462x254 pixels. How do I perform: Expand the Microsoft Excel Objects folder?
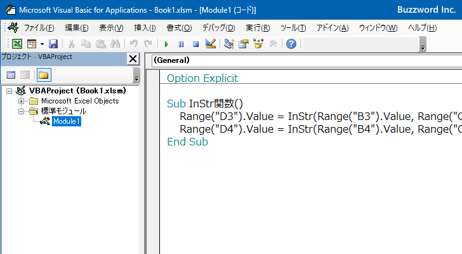click(21, 102)
